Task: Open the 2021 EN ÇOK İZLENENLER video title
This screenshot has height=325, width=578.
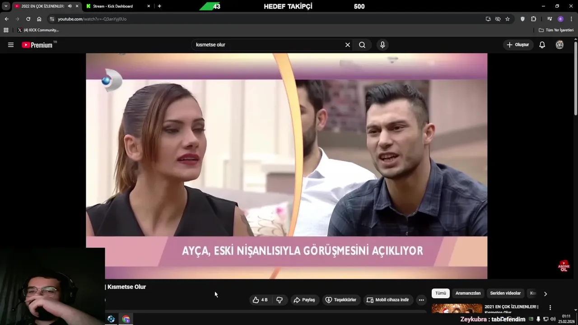Action: pyautogui.click(x=511, y=309)
